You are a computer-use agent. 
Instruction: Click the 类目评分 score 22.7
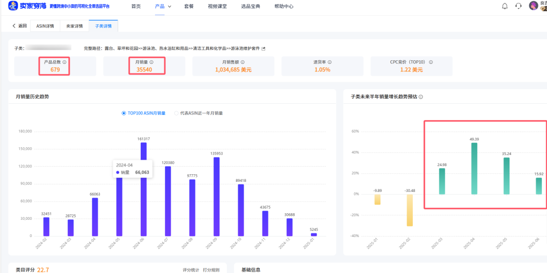point(43,270)
